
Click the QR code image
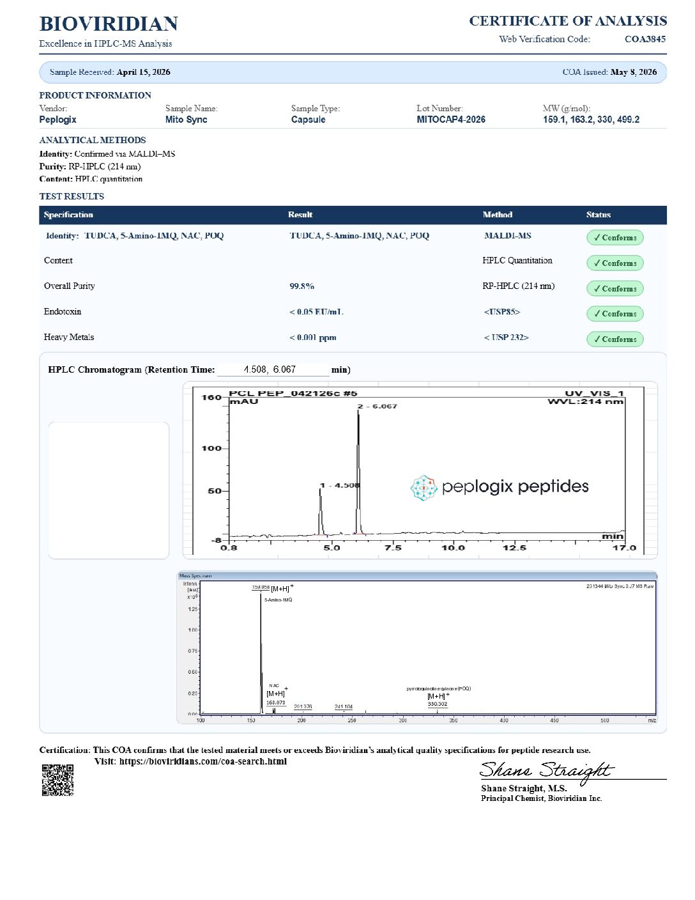[57, 780]
